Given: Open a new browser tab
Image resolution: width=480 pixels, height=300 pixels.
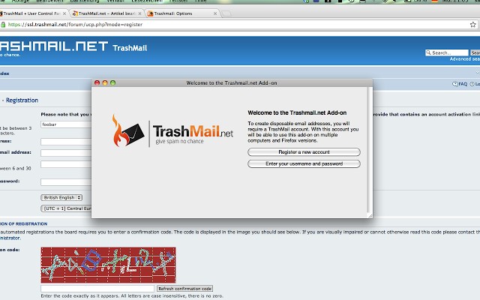Looking at the screenshot, I should [x=226, y=13].
